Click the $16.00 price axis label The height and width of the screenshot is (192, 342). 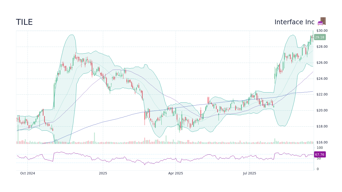(x=322, y=142)
